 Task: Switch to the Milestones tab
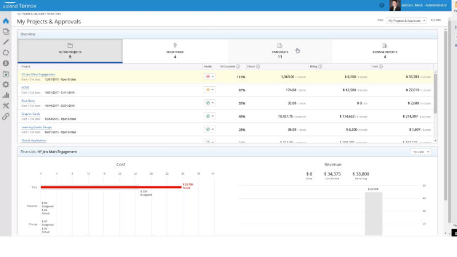click(x=175, y=51)
